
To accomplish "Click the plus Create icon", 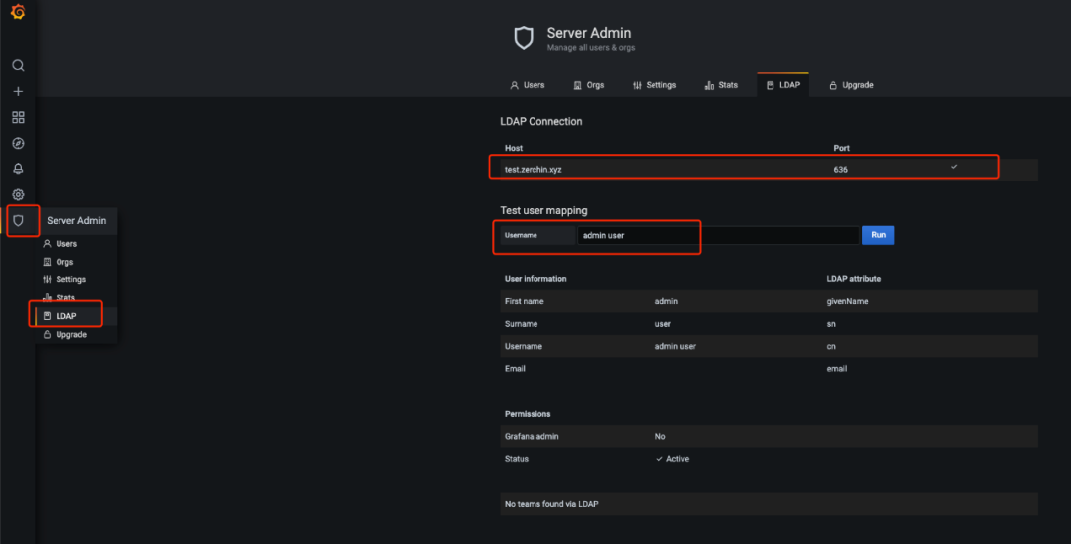I will (x=18, y=91).
